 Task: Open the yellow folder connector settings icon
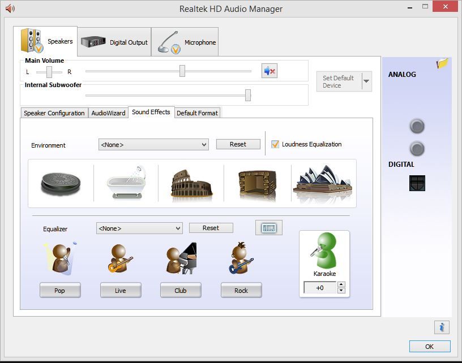tap(442, 63)
